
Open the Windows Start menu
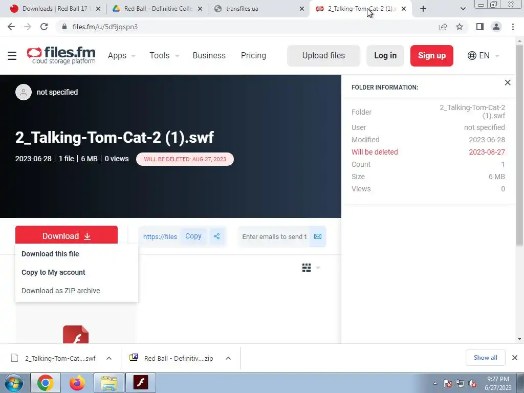tap(14, 383)
